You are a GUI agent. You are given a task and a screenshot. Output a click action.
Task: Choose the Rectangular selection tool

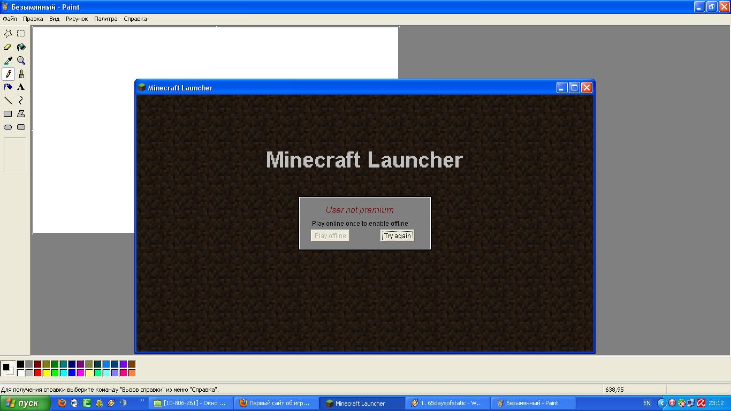coord(21,33)
